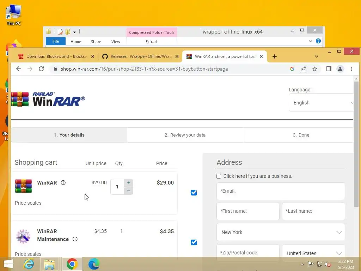Open the New York state dropdown
Viewport: 361px width, 271px height.
tap(281, 232)
